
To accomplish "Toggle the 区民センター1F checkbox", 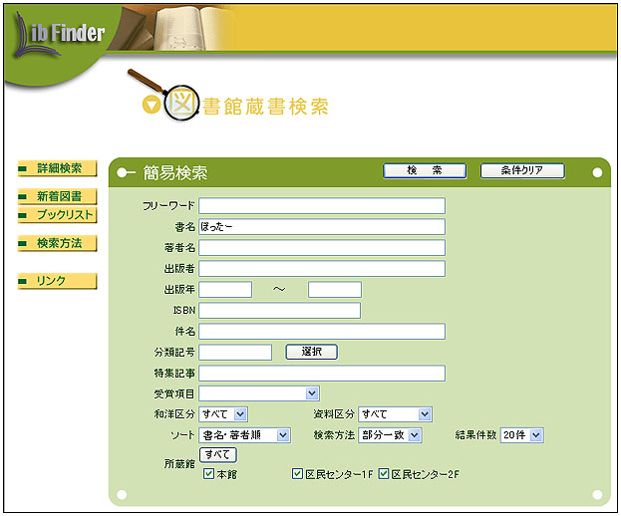I will (x=297, y=474).
